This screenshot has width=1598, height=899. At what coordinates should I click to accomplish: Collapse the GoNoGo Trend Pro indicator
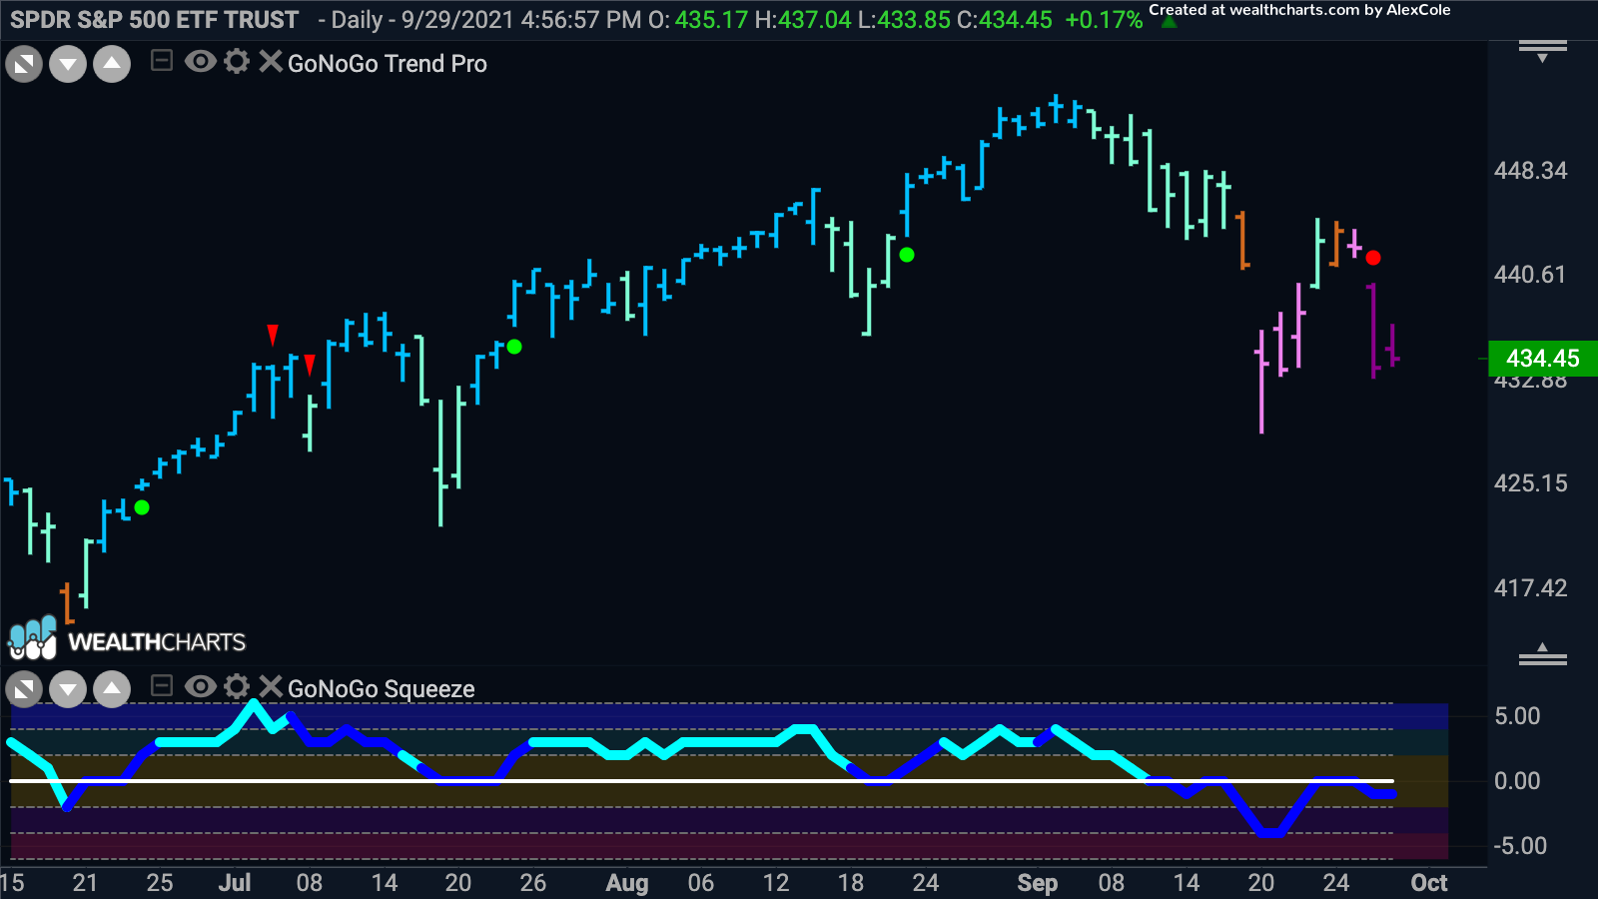pos(161,62)
